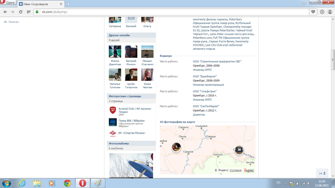Open the volume speaker tray icon
This screenshot has width=335, height=188.
[309, 183]
